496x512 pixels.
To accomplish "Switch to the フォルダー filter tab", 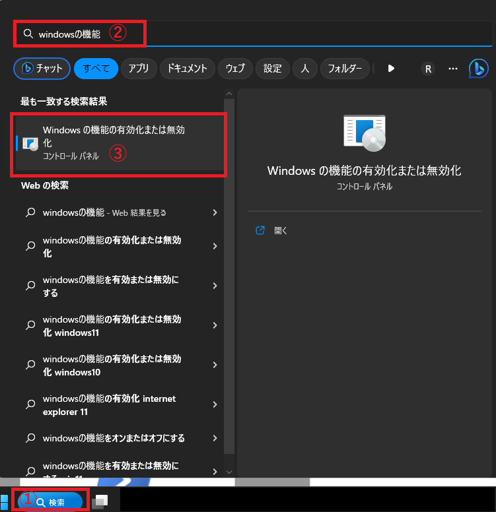I will (x=345, y=69).
